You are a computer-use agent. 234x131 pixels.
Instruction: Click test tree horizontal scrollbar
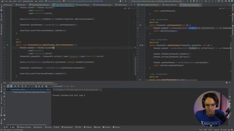point(26,125)
